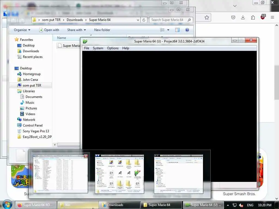Open the Help menu in Project64
The image size is (279, 209).
coord(126,48)
